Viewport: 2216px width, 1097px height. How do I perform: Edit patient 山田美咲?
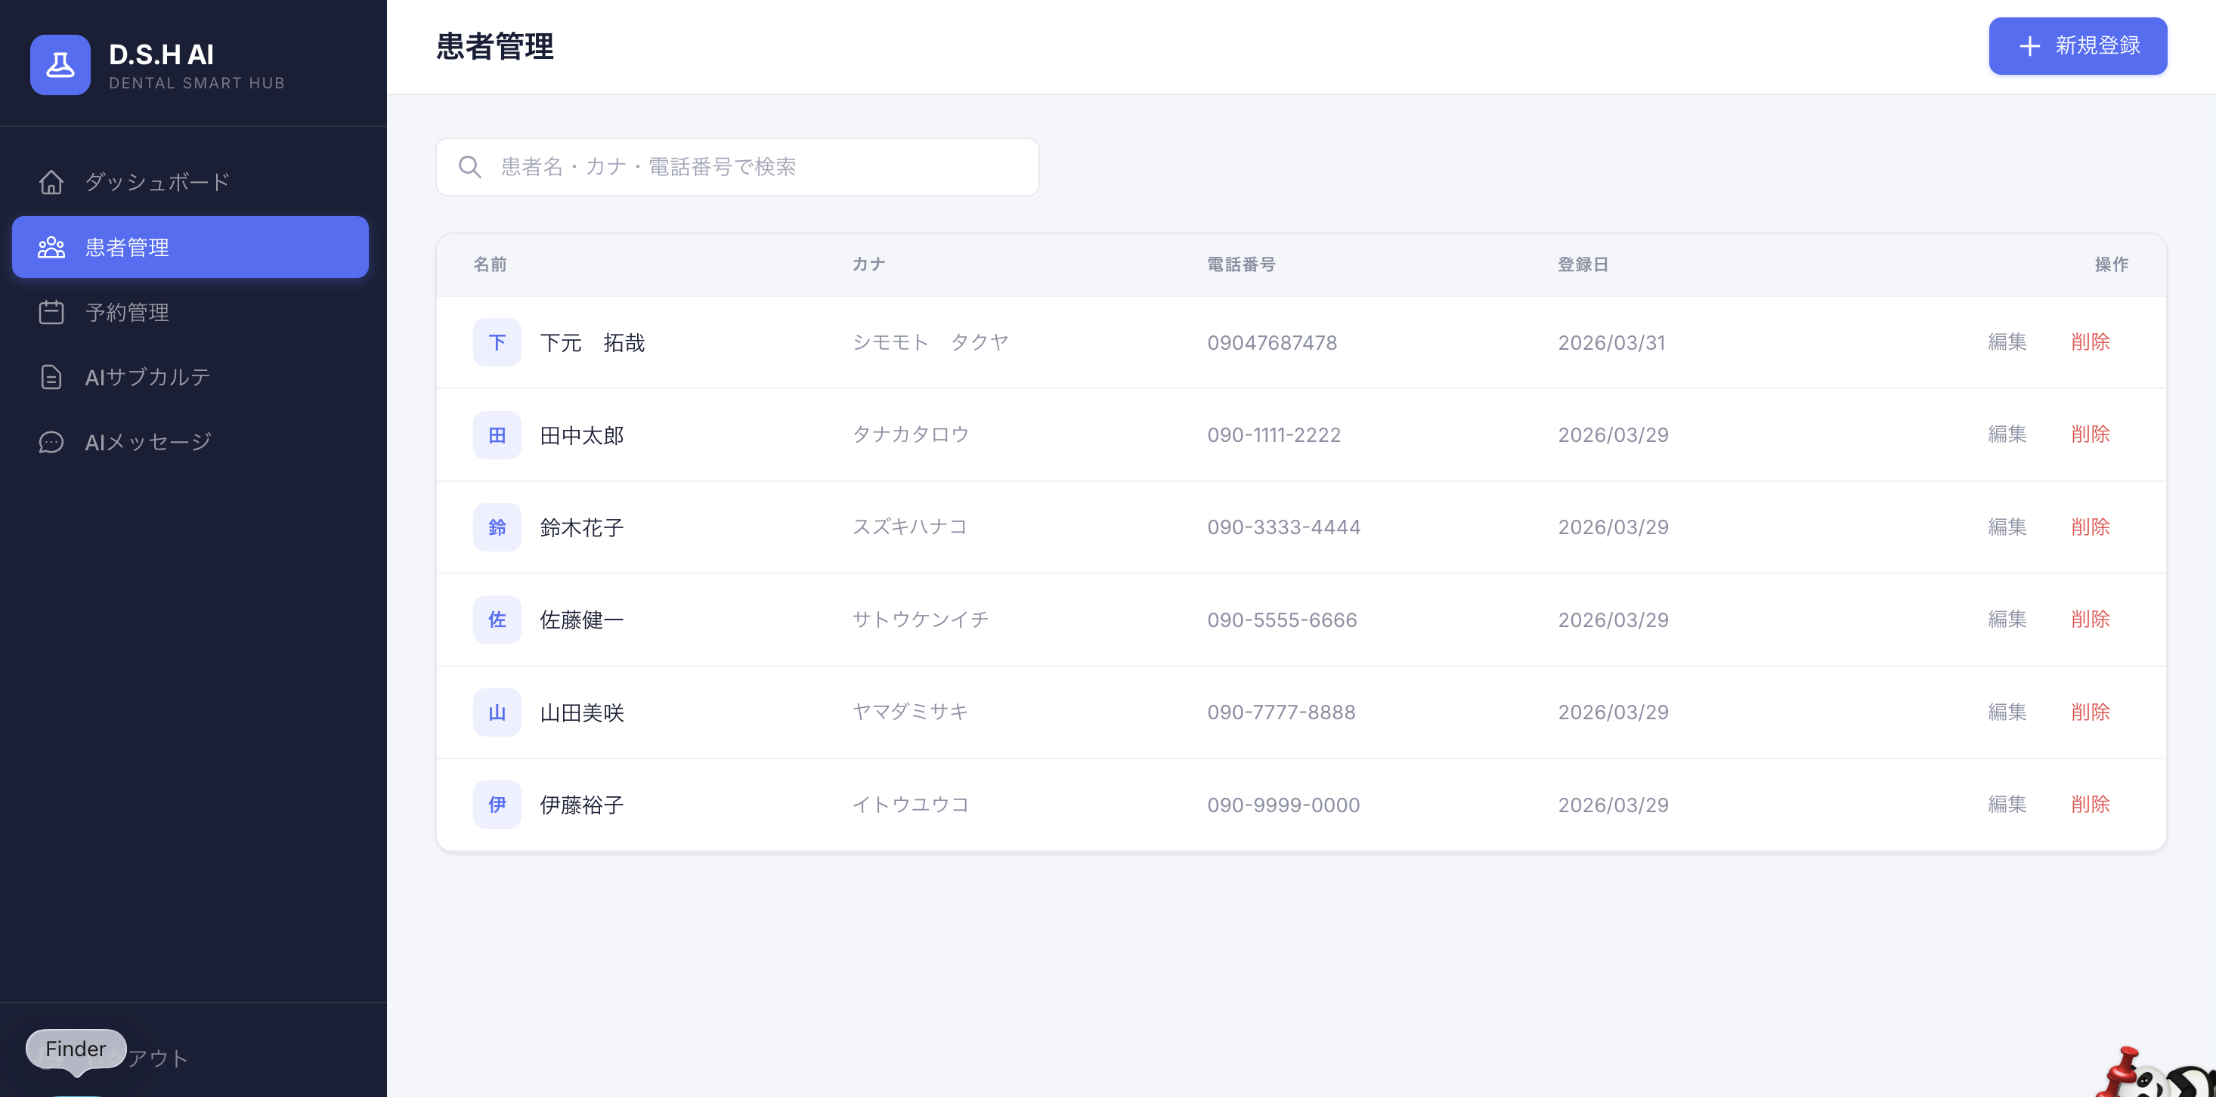coord(2007,712)
